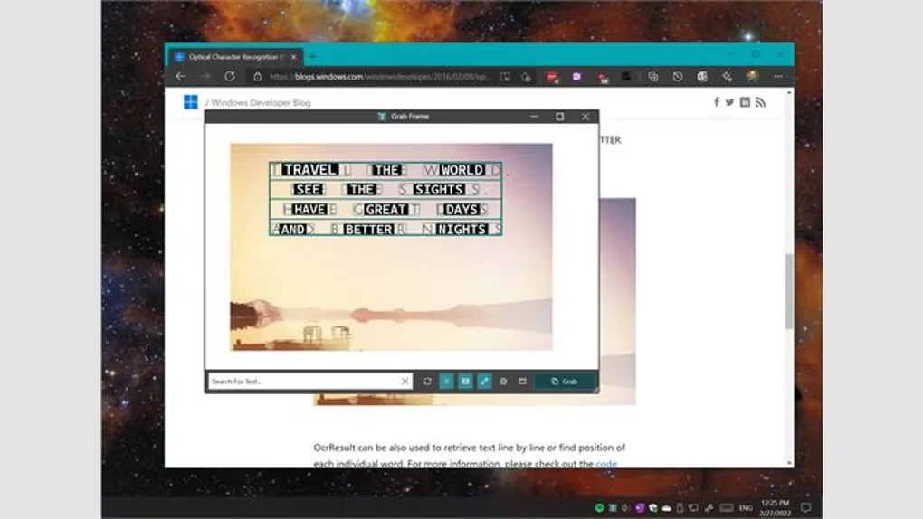The height and width of the screenshot is (519, 923).
Task: Select the GREAT word box
Action: pyautogui.click(x=386, y=210)
